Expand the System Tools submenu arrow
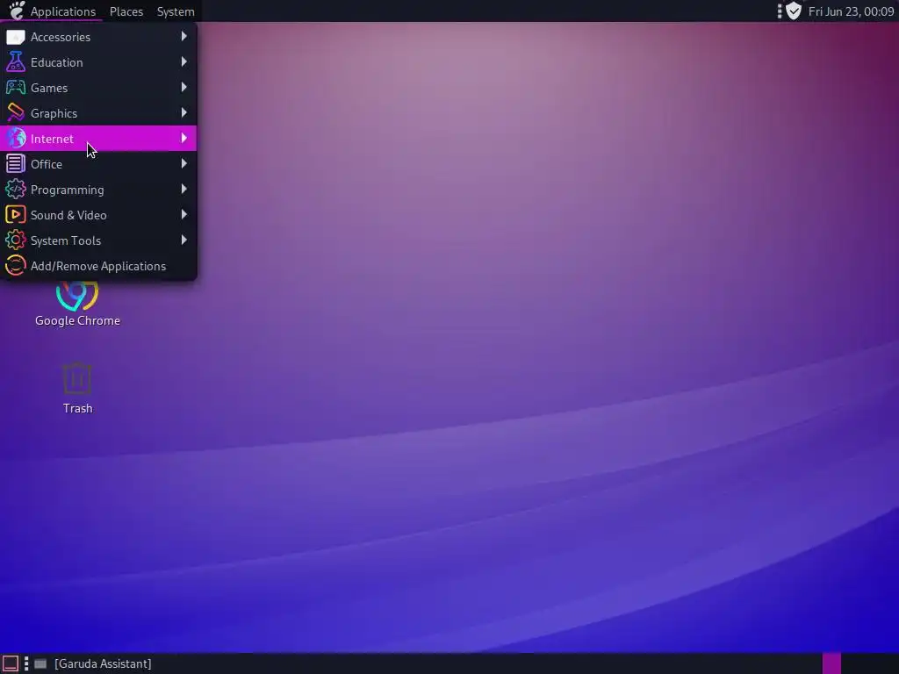This screenshot has width=899, height=674. click(x=184, y=240)
